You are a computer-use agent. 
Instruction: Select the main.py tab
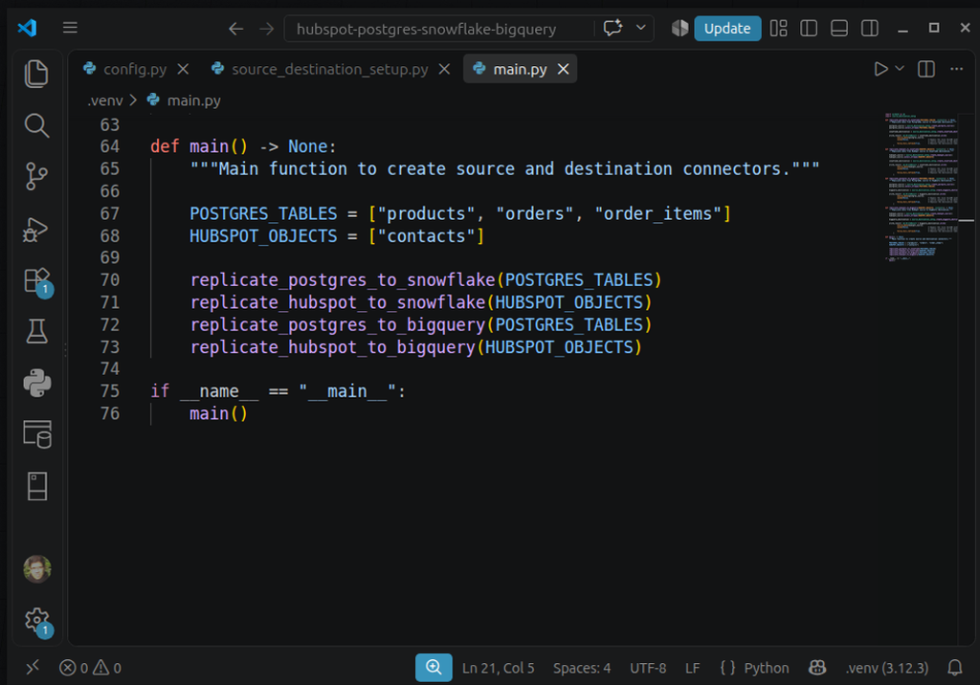tap(520, 70)
